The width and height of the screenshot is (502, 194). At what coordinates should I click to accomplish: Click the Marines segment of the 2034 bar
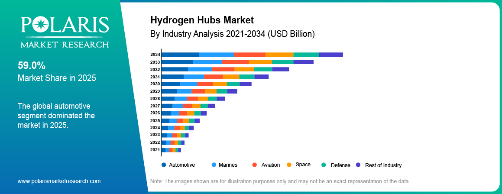217,55
